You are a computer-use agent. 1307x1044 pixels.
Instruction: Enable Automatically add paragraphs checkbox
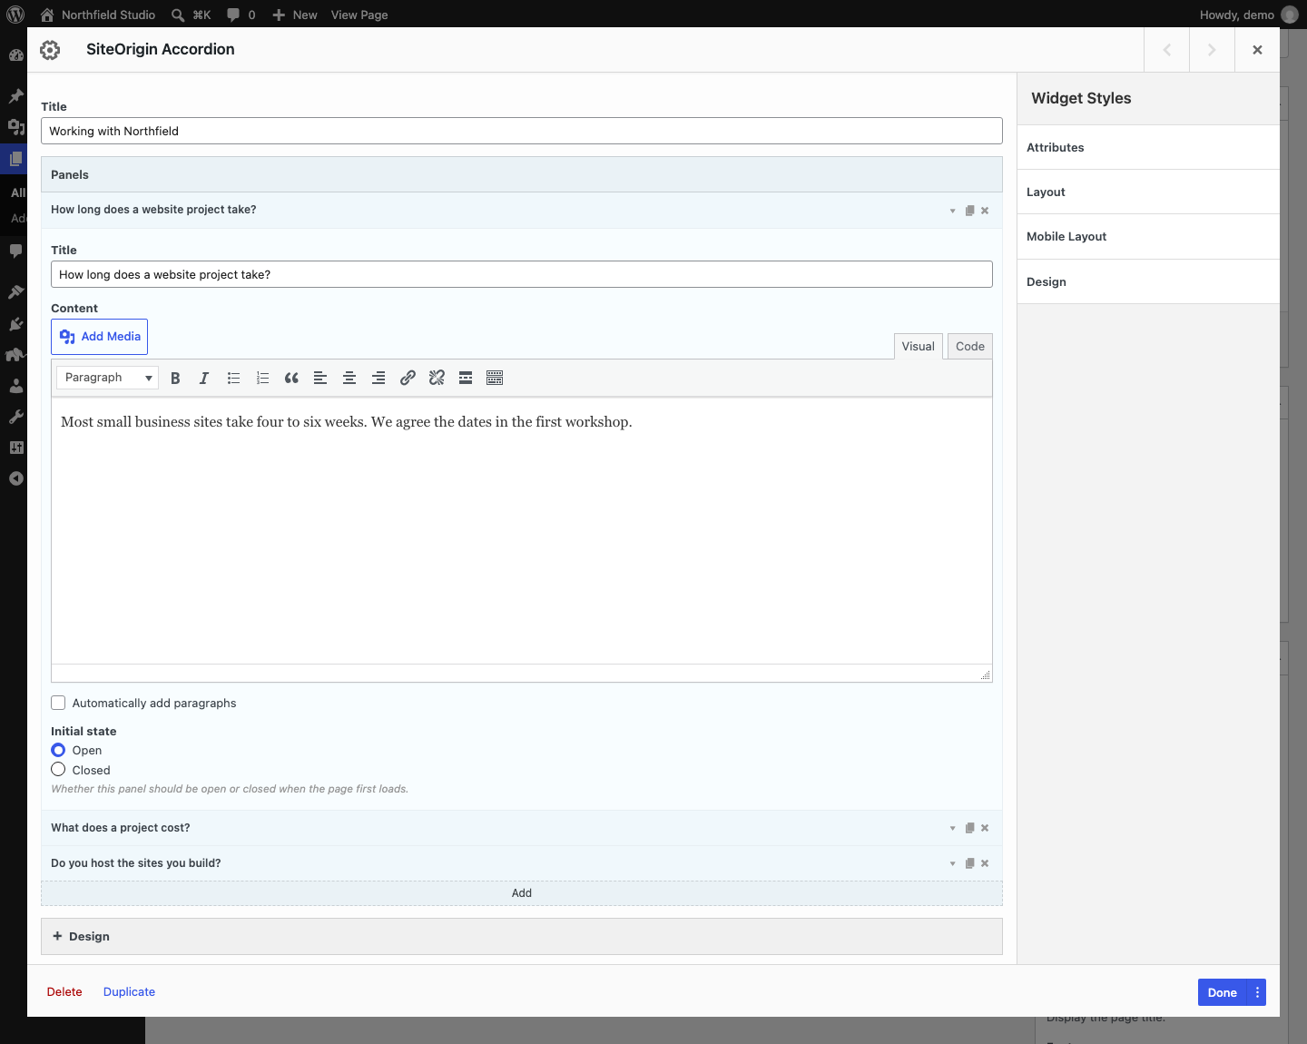coord(58,703)
